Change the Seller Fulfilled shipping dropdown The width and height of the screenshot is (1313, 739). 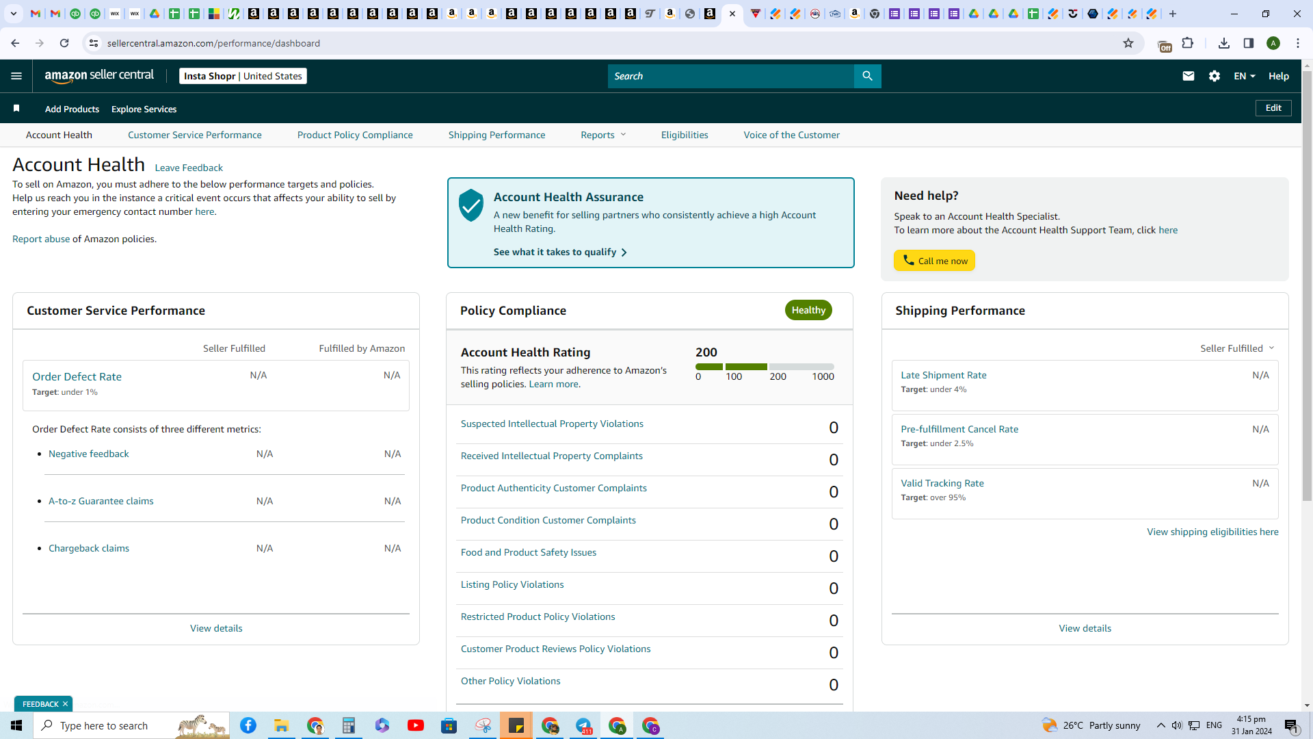1237,348
